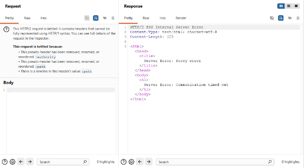The image size is (304, 168).
Task: Toggle hidden characters eye icon in Request
Action: (87, 18)
